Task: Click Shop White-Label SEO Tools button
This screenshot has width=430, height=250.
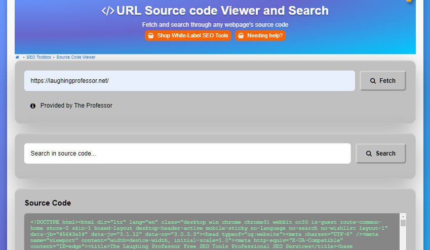Action: [188, 35]
